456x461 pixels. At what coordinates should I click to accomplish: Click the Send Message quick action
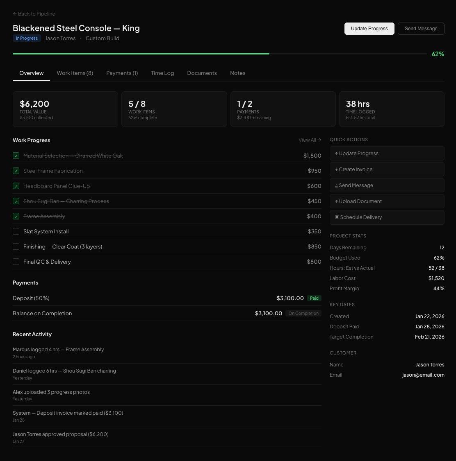click(x=387, y=185)
